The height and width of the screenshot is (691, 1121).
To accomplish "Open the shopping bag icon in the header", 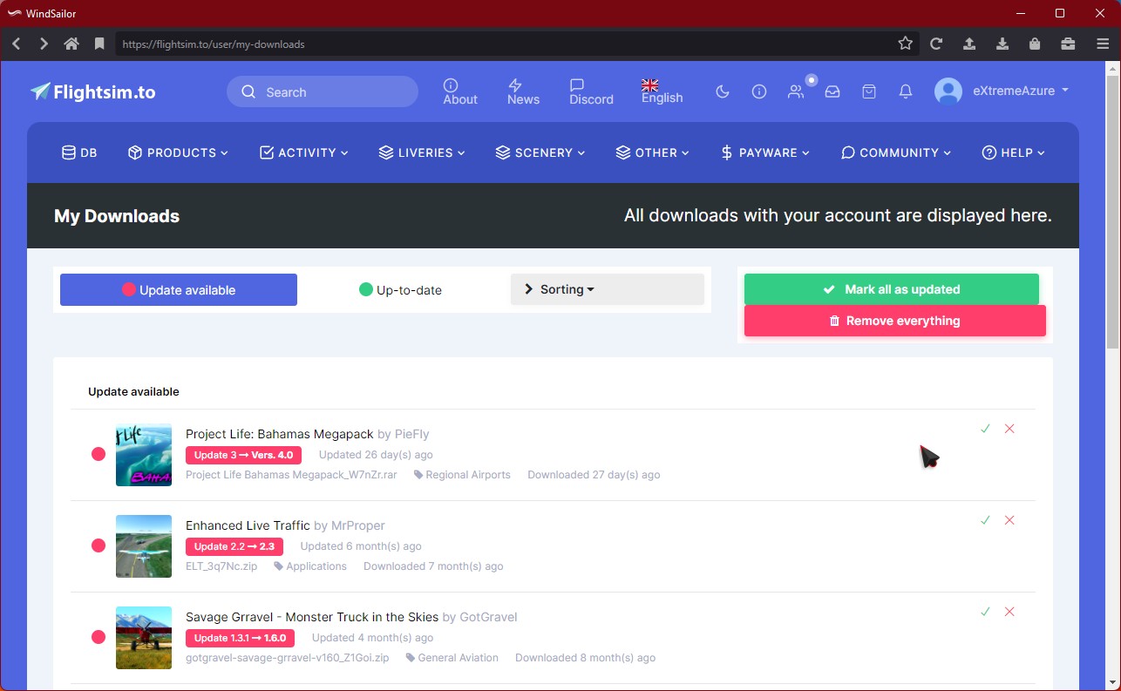I will [869, 91].
